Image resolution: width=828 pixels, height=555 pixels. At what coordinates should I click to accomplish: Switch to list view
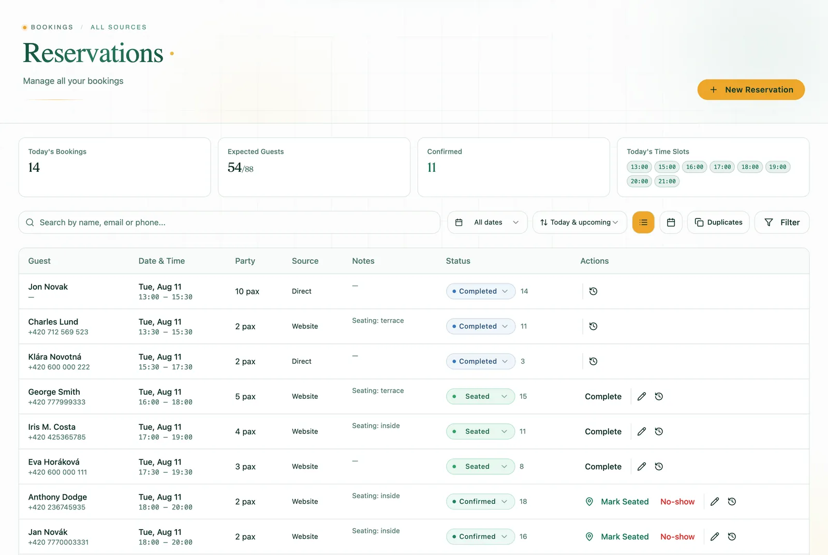[x=643, y=222]
